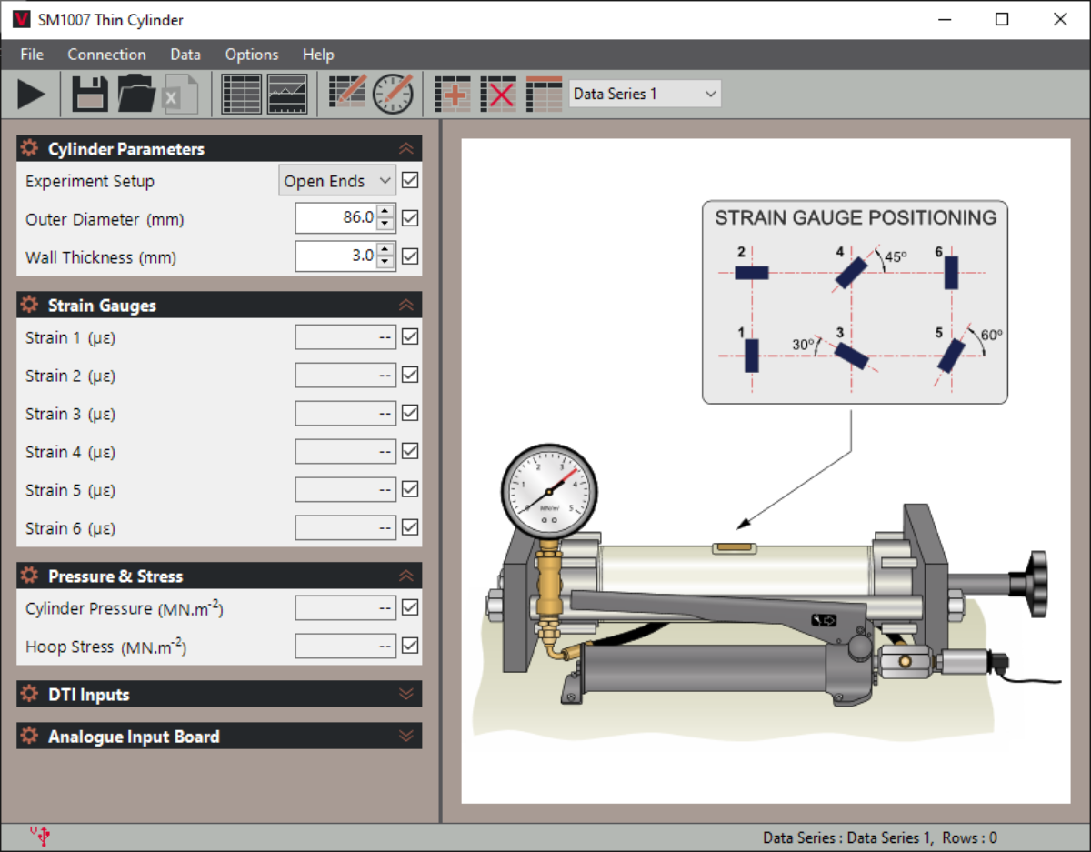Open the timed recording gauge icon
Viewport: 1091px width, 852px height.
394,94
